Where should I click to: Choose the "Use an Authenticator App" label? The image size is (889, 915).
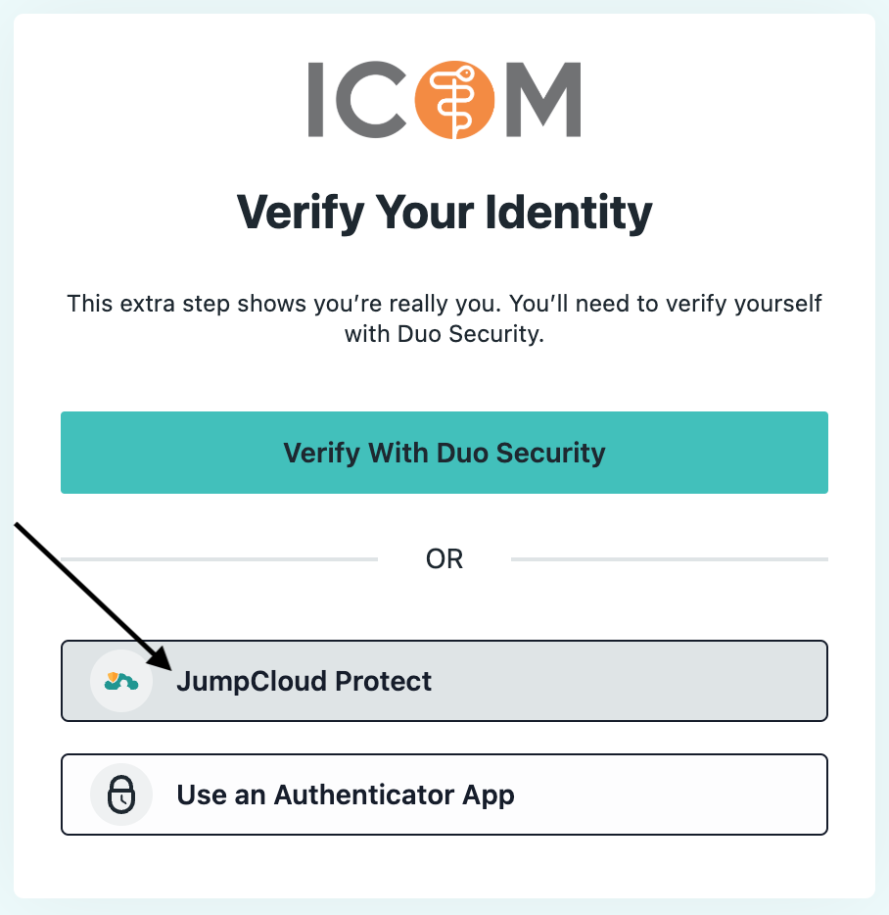[346, 795]
